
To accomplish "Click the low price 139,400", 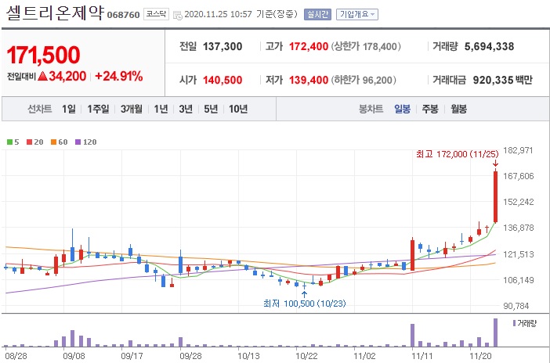I will (309, 80).
